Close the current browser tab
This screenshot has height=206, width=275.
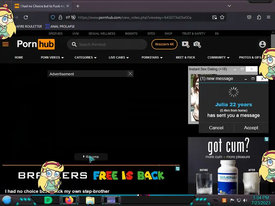68,6
